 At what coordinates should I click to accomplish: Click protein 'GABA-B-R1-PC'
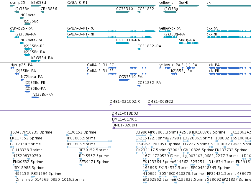[x=100, y=65]
